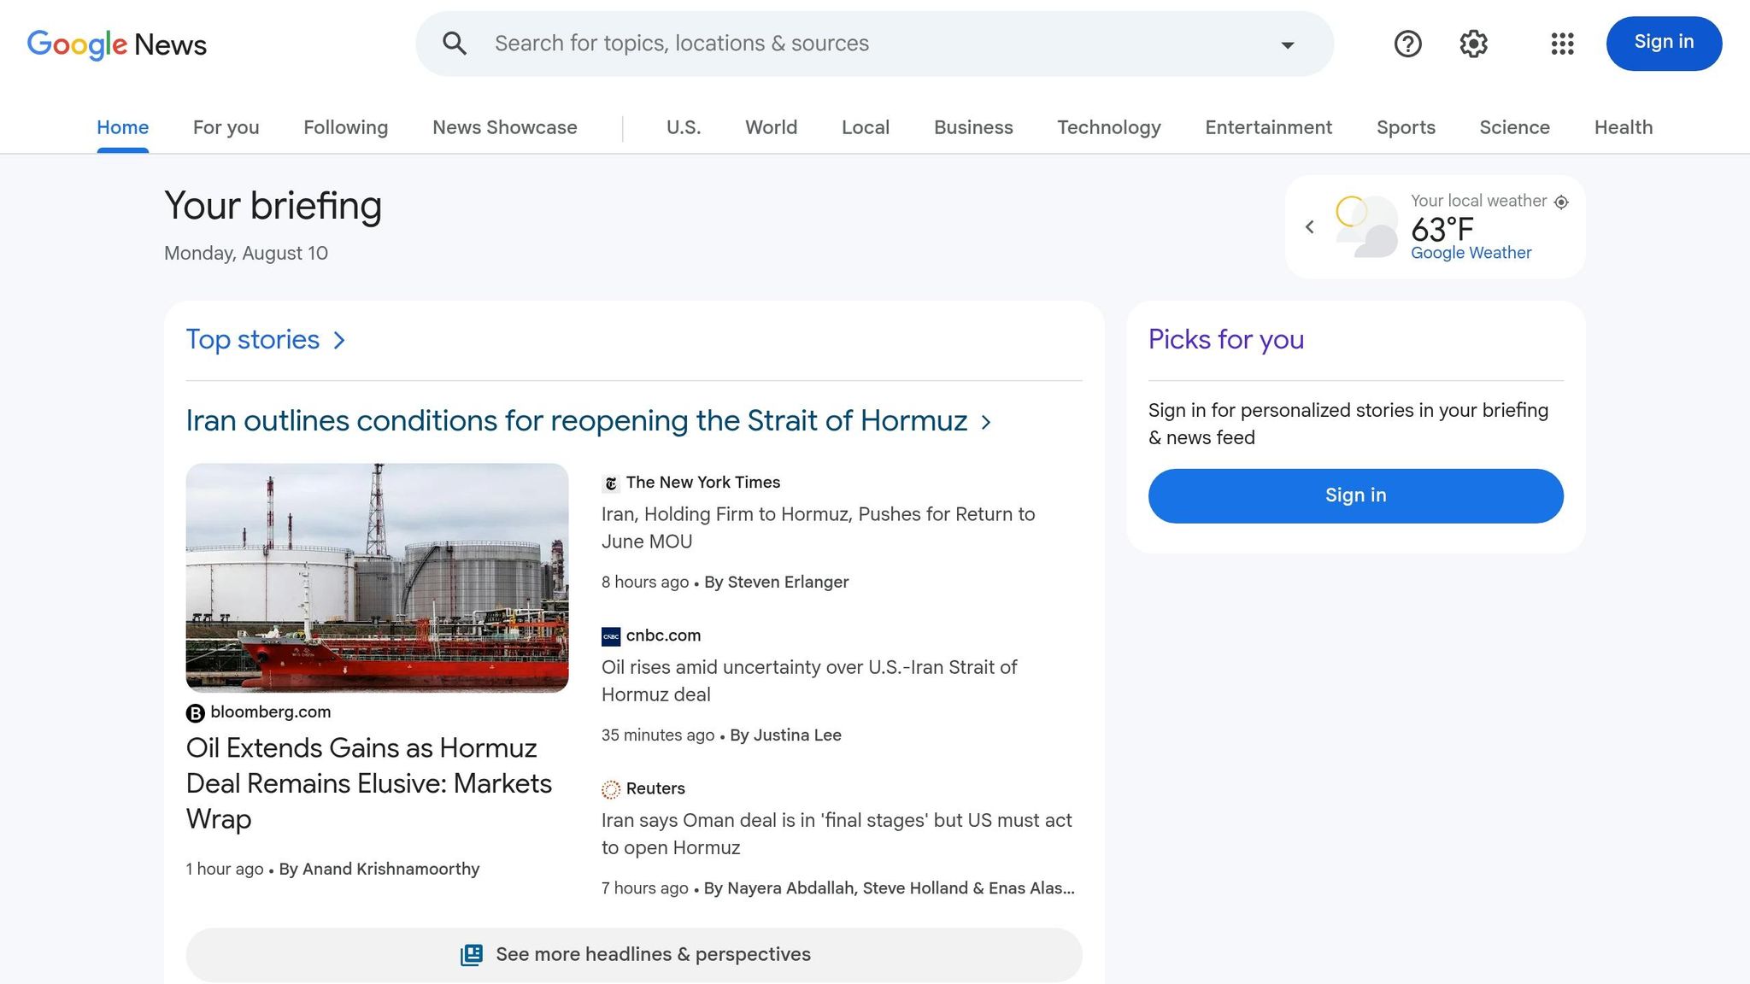Image resolution: width=1750 pixels, height=984 pixels.
Task: Go to the U.S. section
Action: point(684,127)
